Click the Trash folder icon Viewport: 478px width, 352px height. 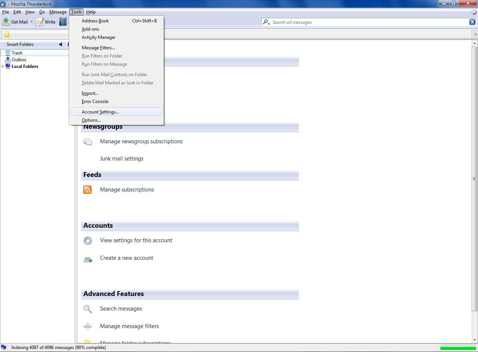(8, 53)
